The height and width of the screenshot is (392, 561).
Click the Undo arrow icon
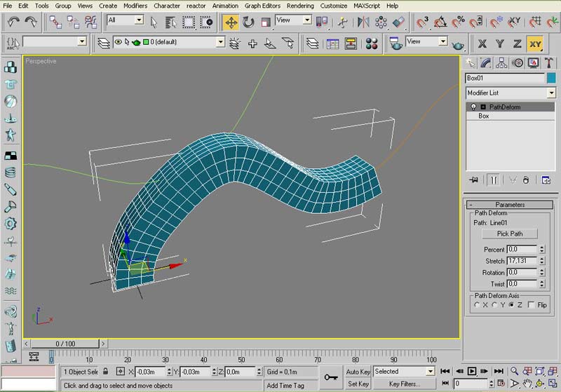13,22
